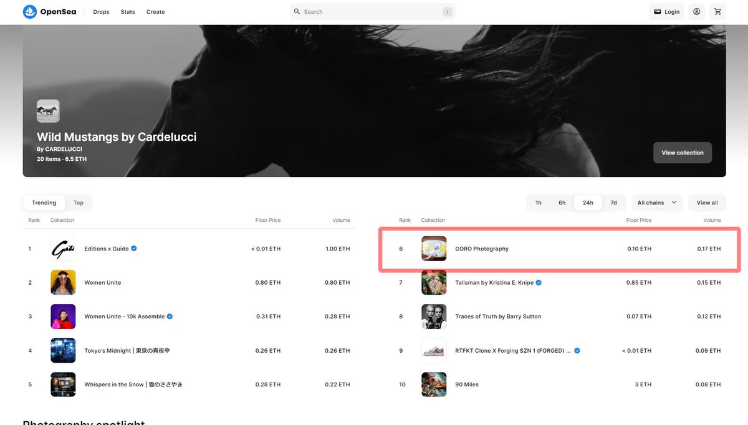Open the account profile icon

tap(697, 12)
